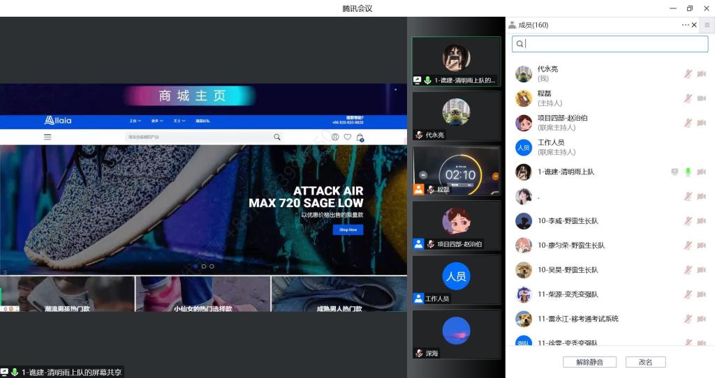
Task: Toggle the microphone icon for 项目四部-赵治伯 in the members list
Action: pos(688,123)
